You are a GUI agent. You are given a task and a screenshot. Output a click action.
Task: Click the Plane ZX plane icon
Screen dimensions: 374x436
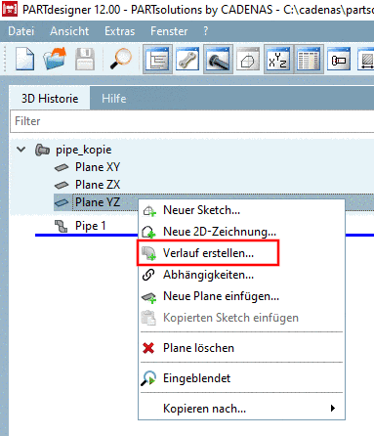62,185
